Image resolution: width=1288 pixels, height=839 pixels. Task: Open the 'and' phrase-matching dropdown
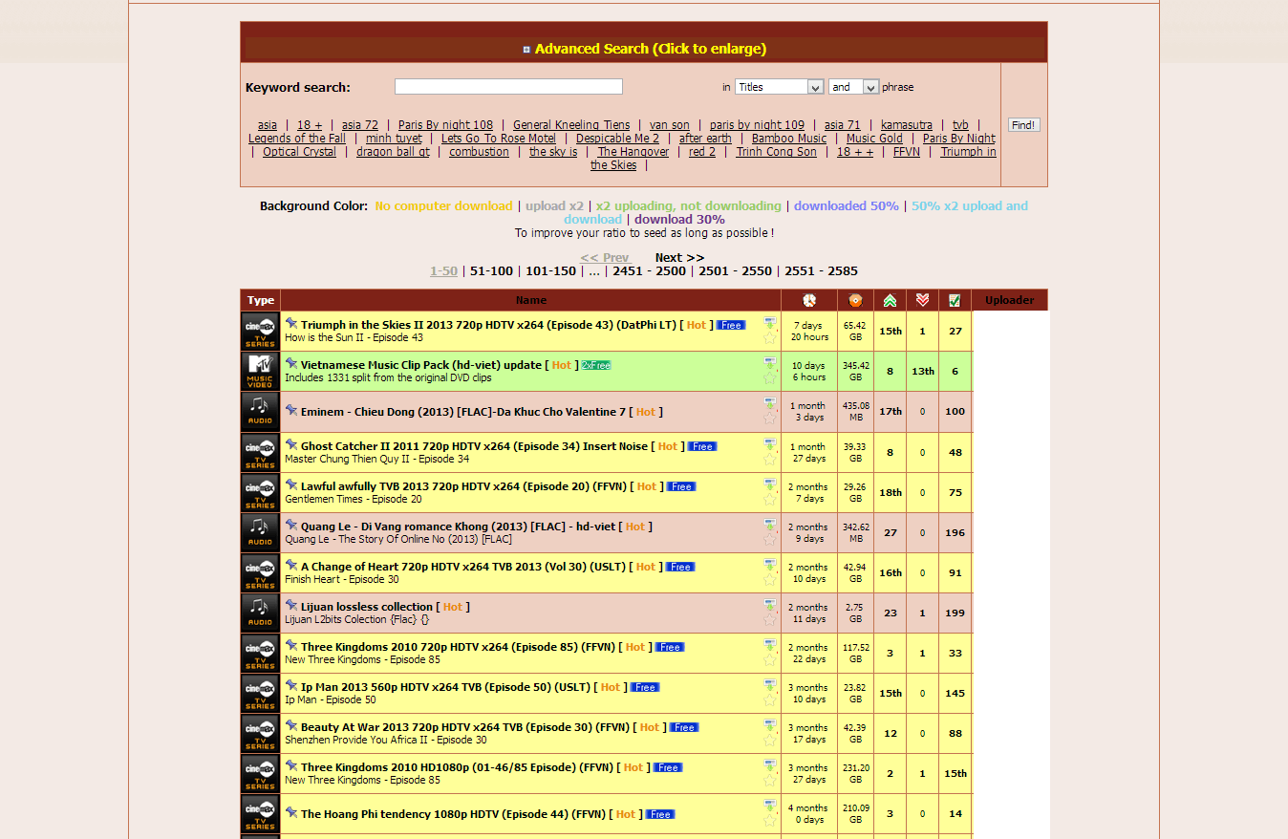pyautogui.click(x=853, y=87)
